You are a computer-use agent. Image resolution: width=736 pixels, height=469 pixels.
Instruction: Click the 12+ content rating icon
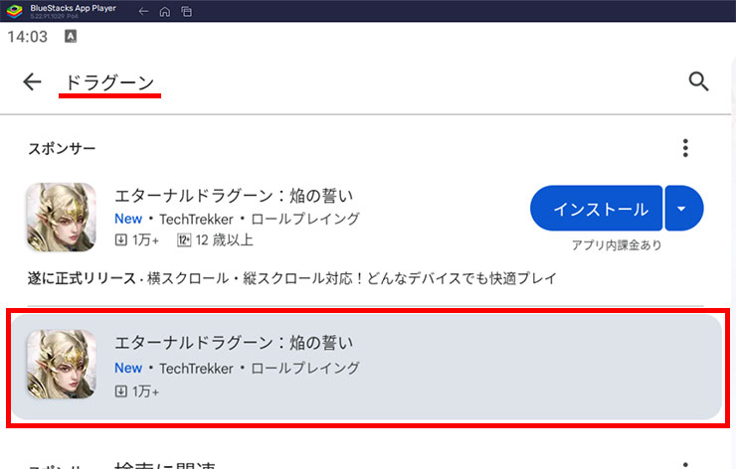(184, 240)
